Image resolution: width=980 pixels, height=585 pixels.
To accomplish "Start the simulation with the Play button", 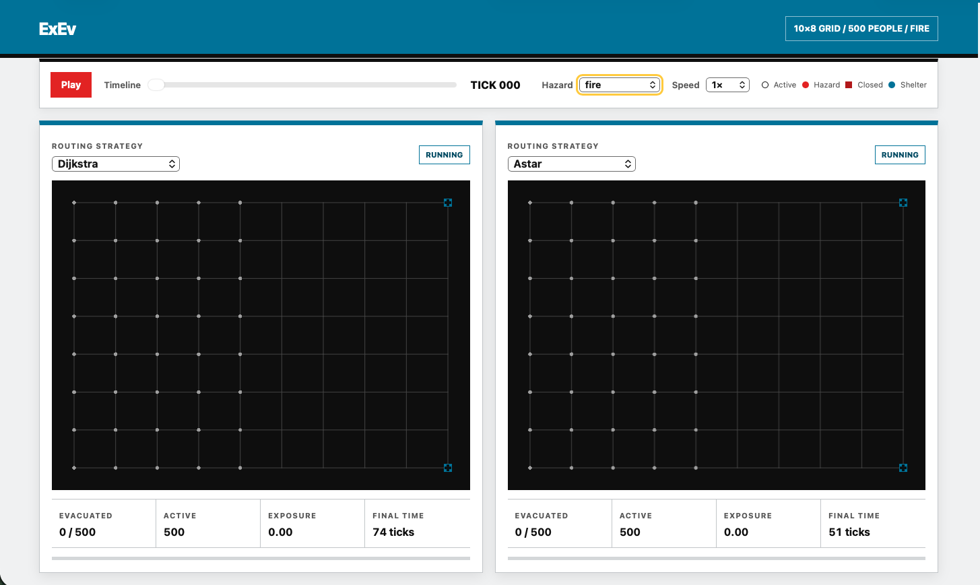I will click(71, 85).
